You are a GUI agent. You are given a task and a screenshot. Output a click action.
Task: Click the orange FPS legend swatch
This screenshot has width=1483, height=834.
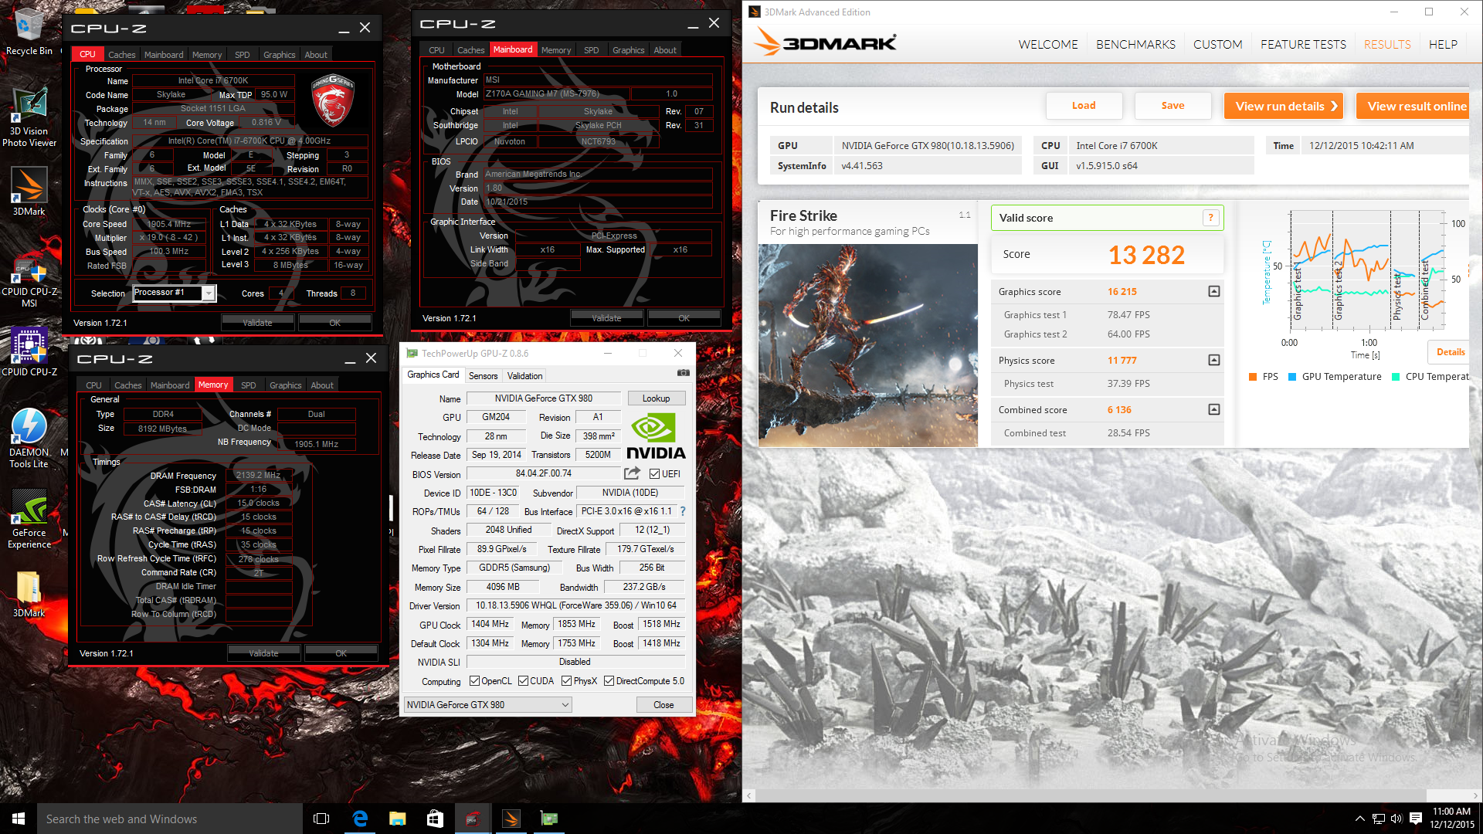coord(1253,377)
